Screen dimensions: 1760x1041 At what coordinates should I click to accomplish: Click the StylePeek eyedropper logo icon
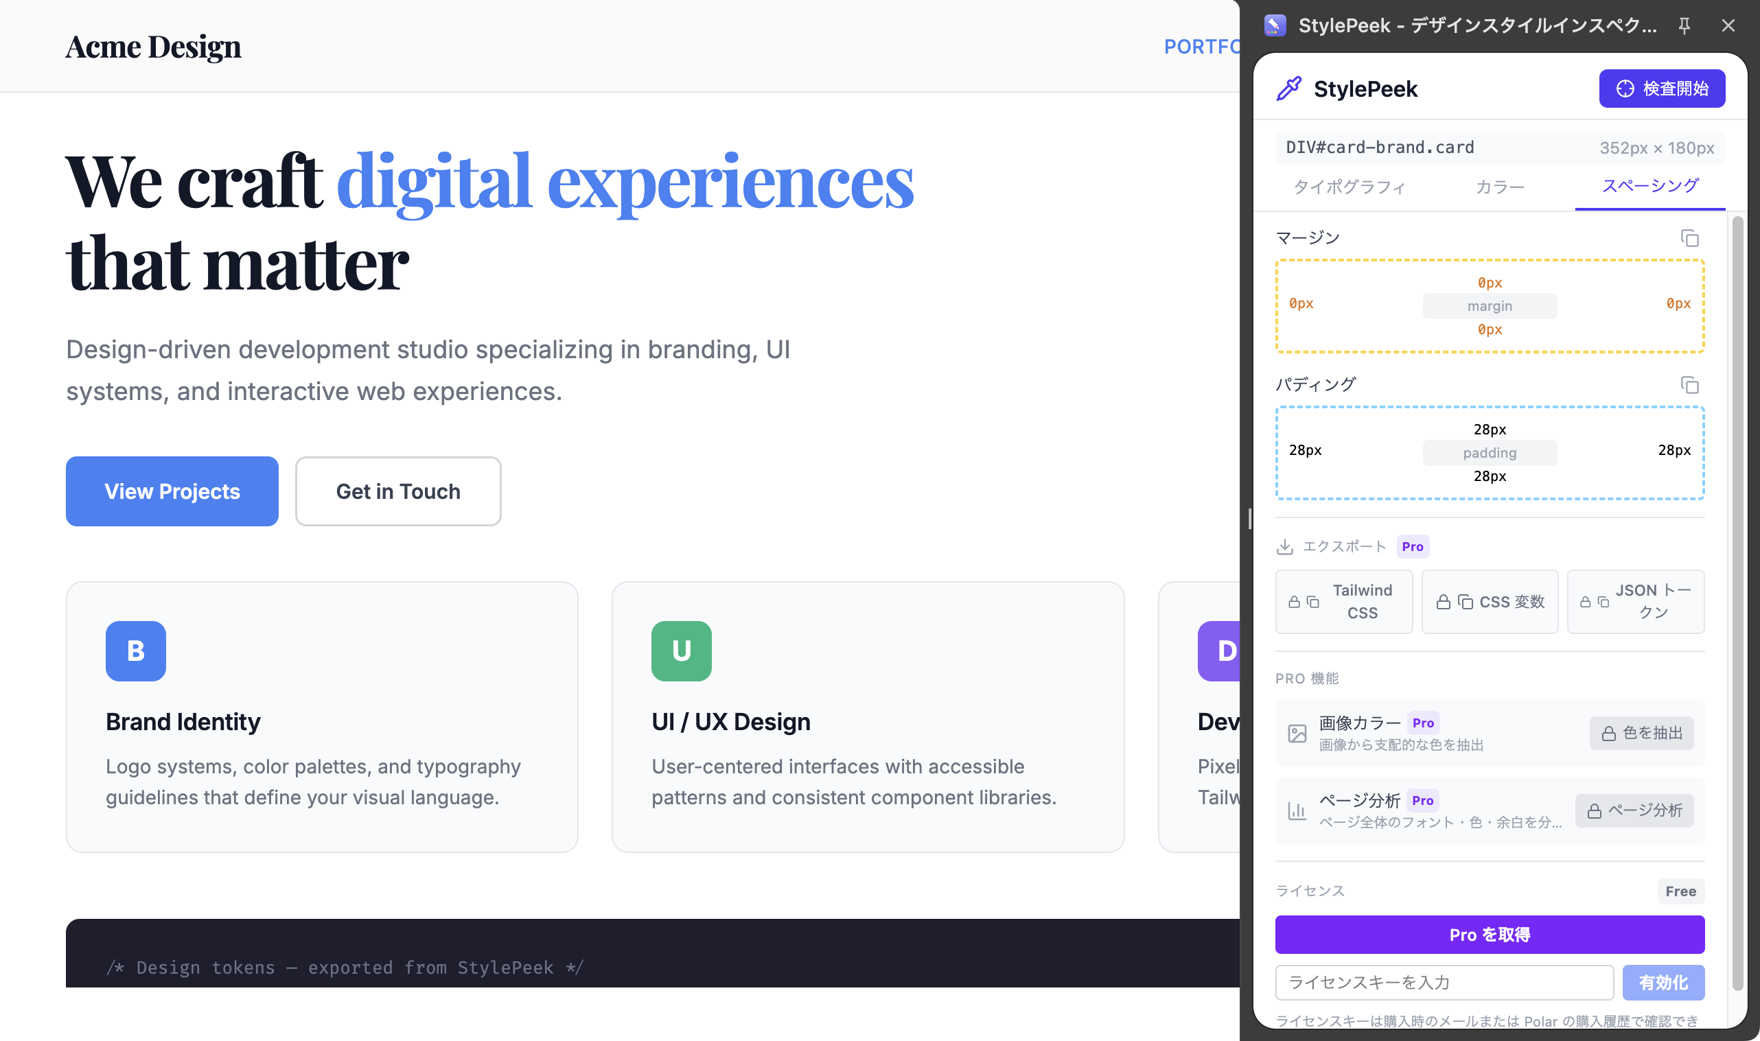1288,89
